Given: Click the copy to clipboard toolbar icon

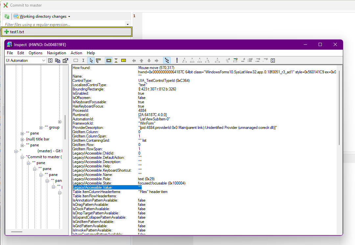Looking at the screenshot, I should tap(58, 61).
